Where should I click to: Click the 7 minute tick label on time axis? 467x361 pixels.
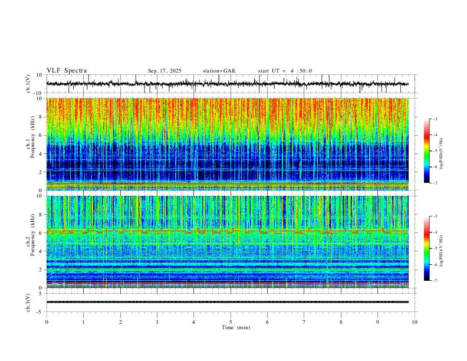(x=304, y=322)
